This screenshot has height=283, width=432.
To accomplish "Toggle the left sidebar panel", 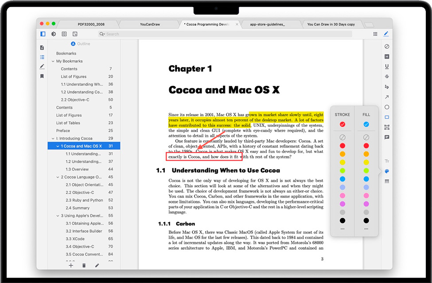I will coord(43,34).
